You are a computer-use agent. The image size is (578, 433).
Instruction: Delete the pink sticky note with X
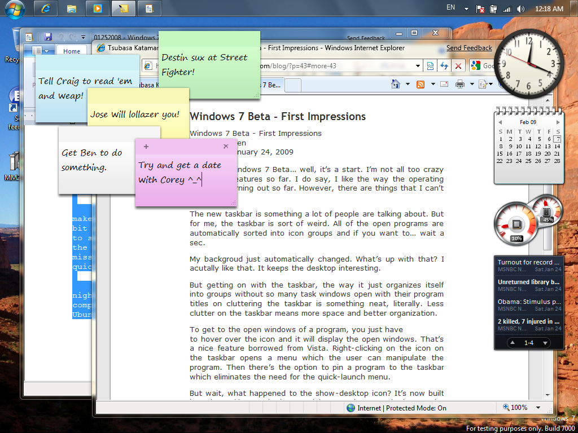click(226, 147)
